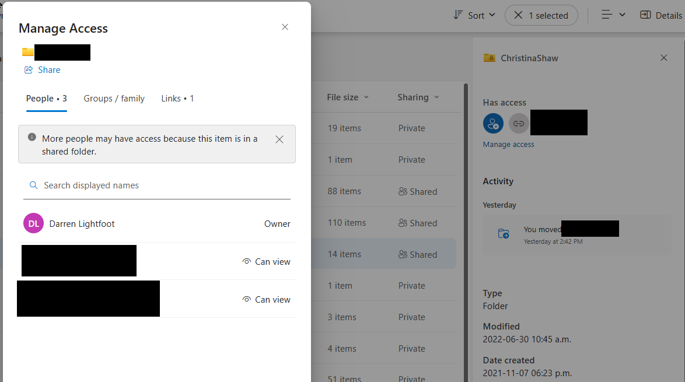Click the Shared status for 110 items

click(418, 223)
